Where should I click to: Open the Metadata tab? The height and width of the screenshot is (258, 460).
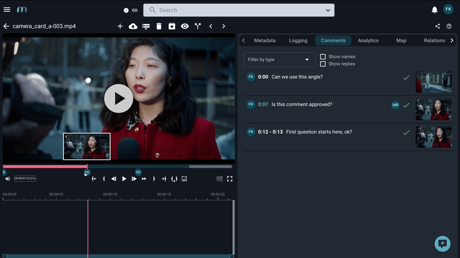click(265, 40)
